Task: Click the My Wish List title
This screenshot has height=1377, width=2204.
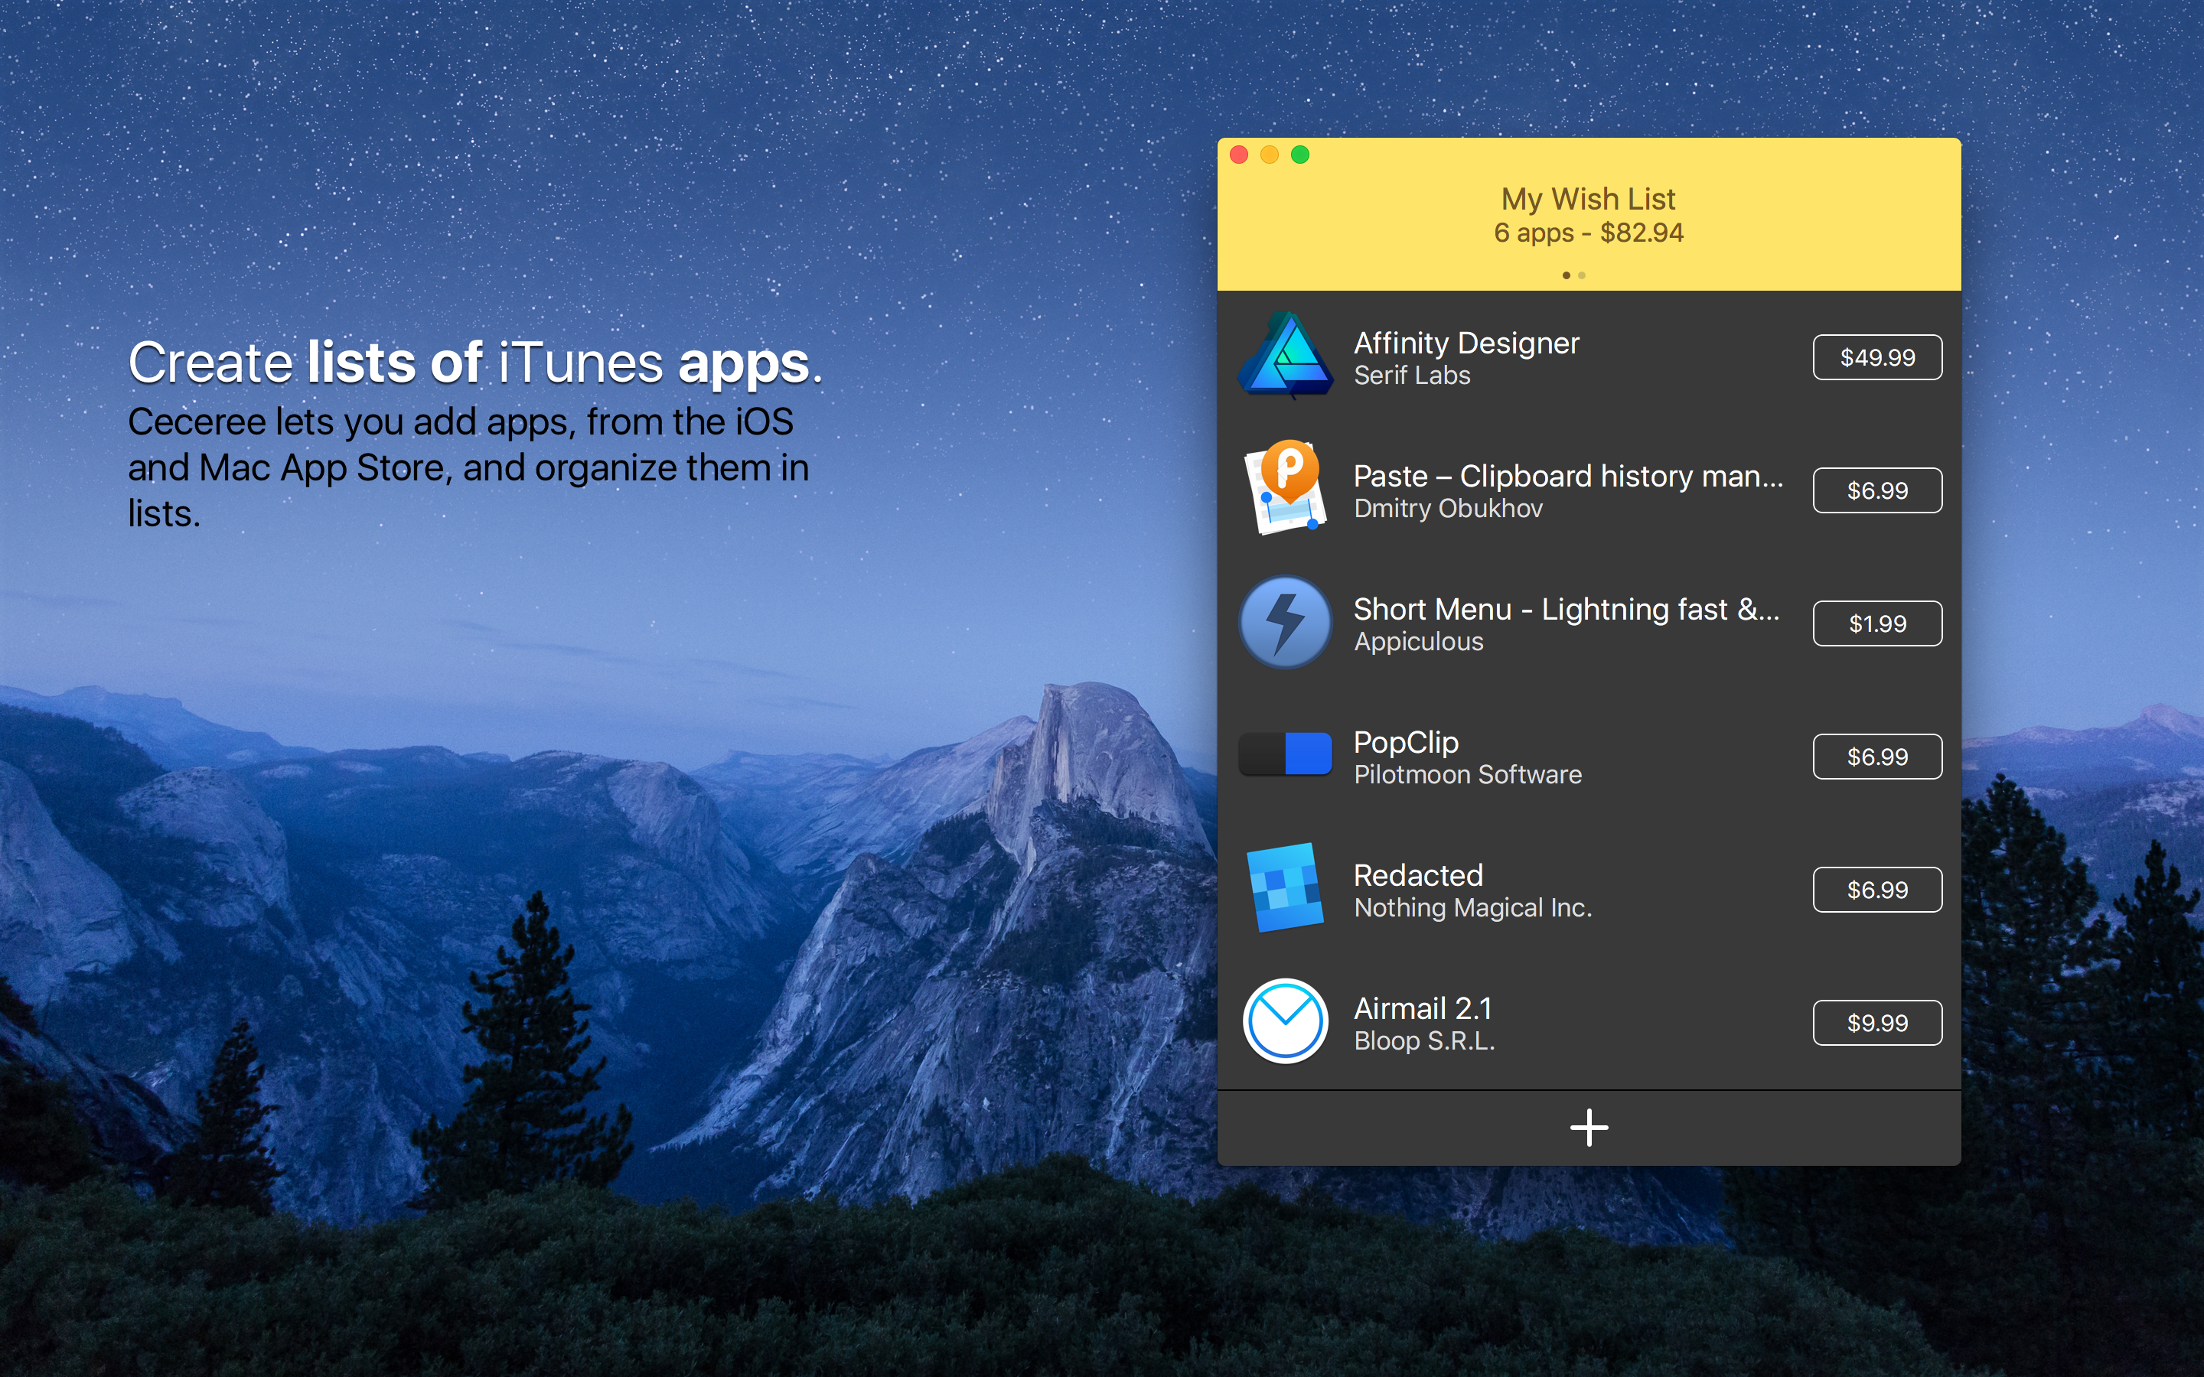Action: [x=1587, y=199]
